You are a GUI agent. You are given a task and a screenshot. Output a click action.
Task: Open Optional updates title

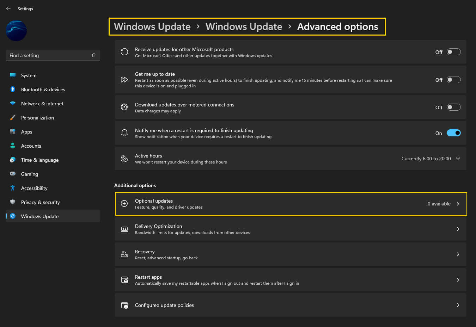point(154,201)
